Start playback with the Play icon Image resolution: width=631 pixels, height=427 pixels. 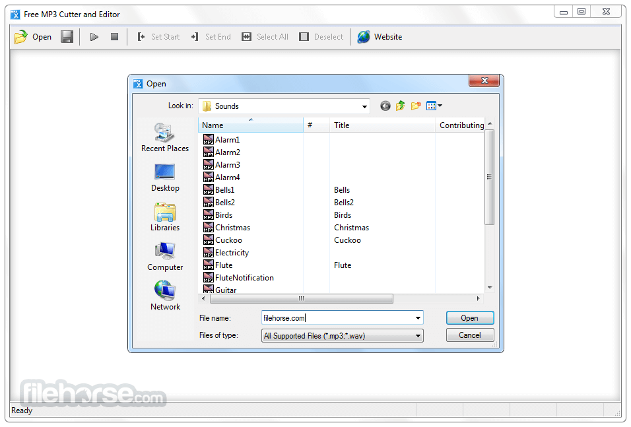click(x=94, y=37)
